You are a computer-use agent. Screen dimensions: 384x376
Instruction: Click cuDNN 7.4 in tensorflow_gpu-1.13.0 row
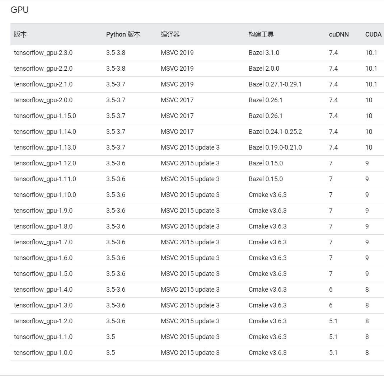click(x=333, y=147)
